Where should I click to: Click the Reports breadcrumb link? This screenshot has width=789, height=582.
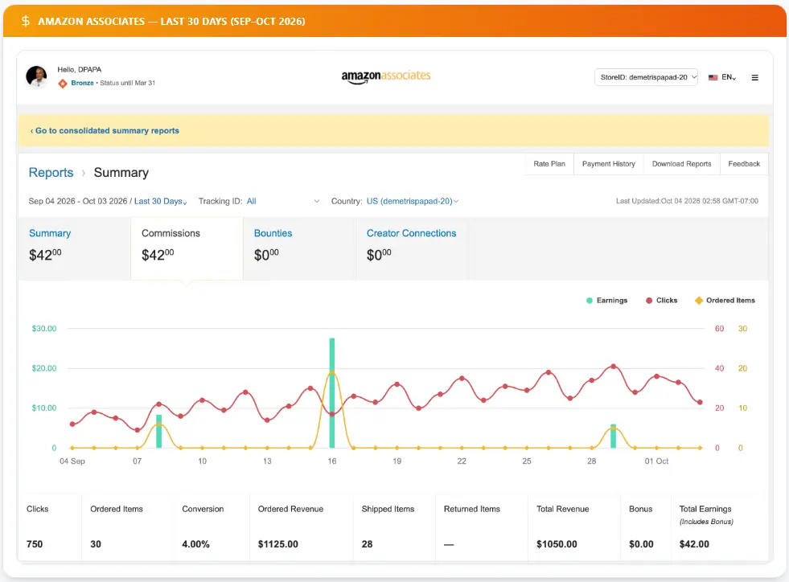pyautogui.click(x=51, y=173)
